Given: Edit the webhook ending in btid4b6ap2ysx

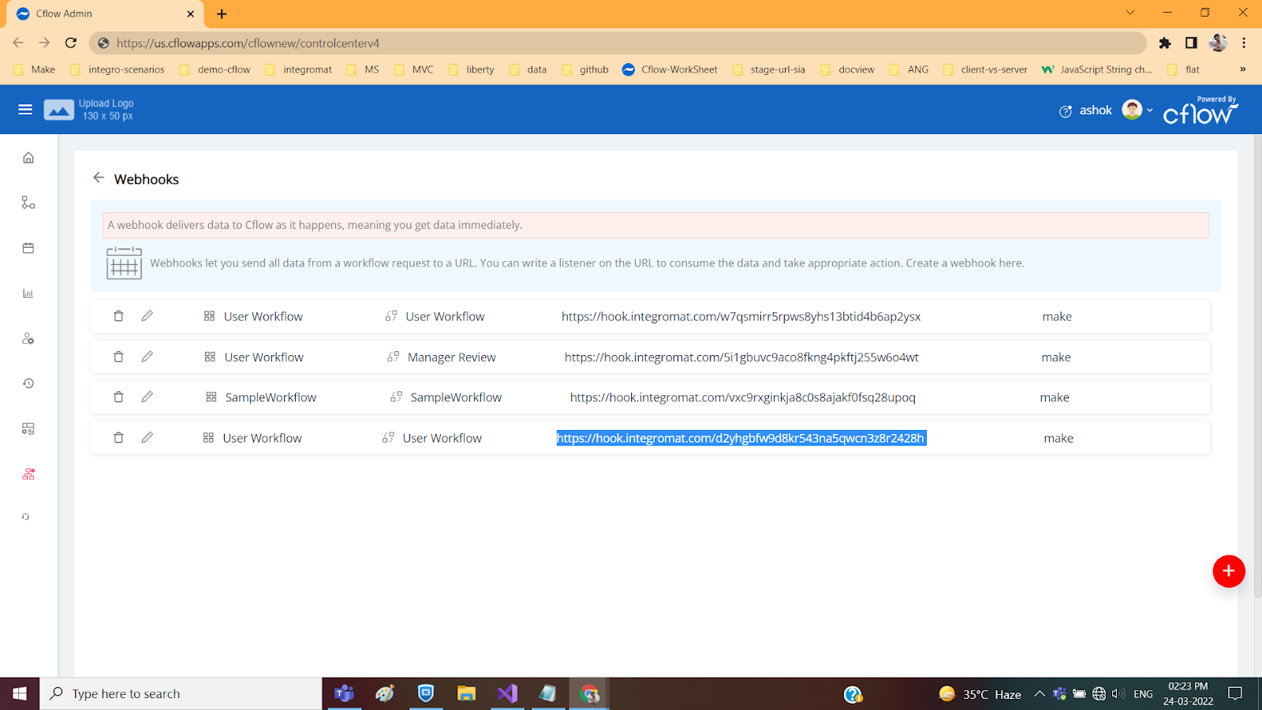Looking at the screenshot, I should coord(147,316).
